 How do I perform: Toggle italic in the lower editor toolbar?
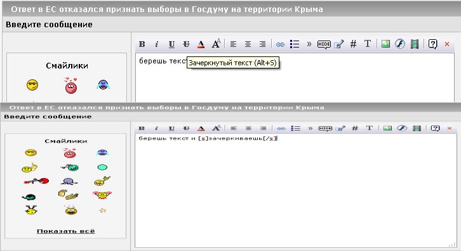[x=156, y=128]
